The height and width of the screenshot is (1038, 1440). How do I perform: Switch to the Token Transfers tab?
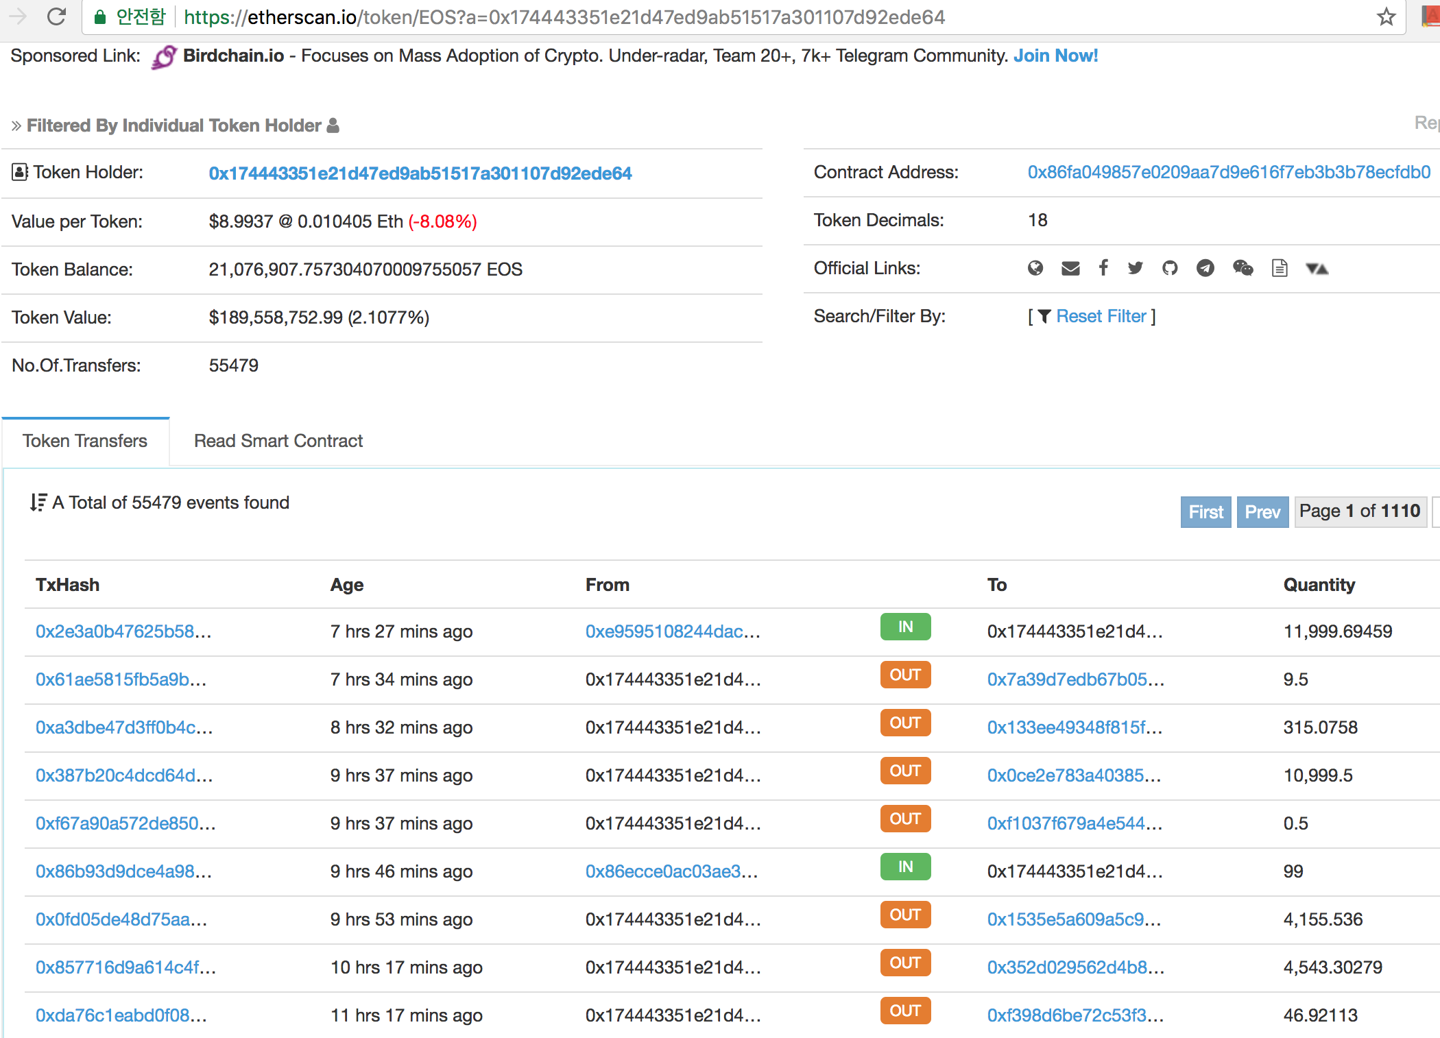coord(85,441)
